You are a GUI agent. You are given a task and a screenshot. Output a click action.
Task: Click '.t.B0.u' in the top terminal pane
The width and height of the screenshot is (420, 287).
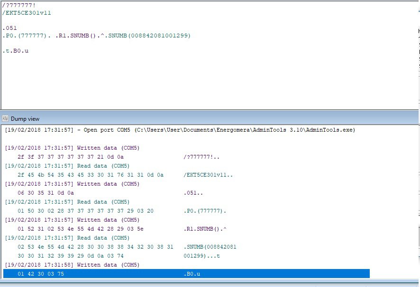pyautogui.click(x=16, y=51)
